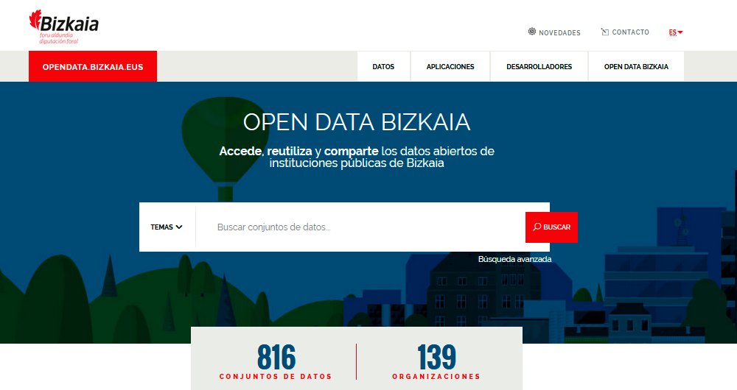737x390 pixels.
Task: Open Búsqueda avanzada link
Action: coord(514,259)
